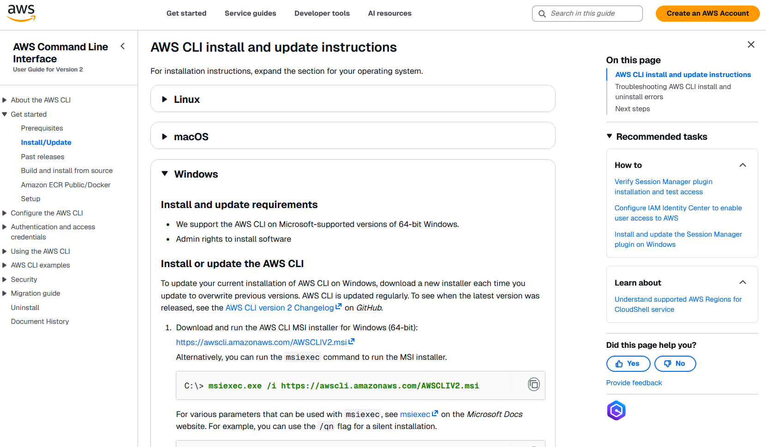
Task: Open the AI resources menu
Action: (x=389, y=13)
